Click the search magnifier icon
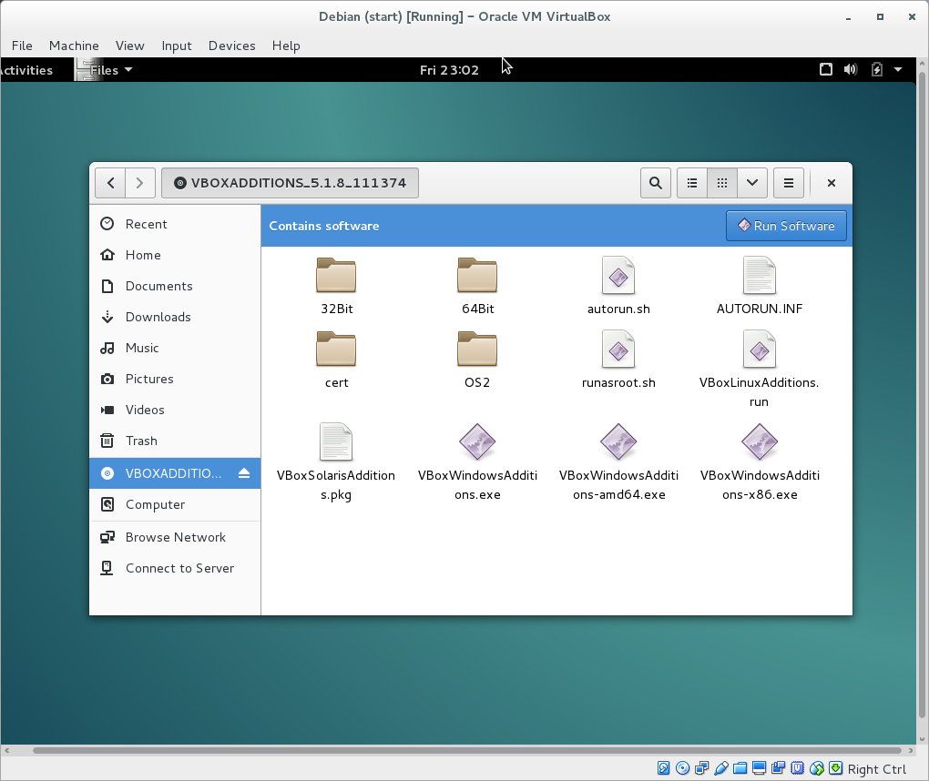The image size is (929, 781). tap(655, 183)
